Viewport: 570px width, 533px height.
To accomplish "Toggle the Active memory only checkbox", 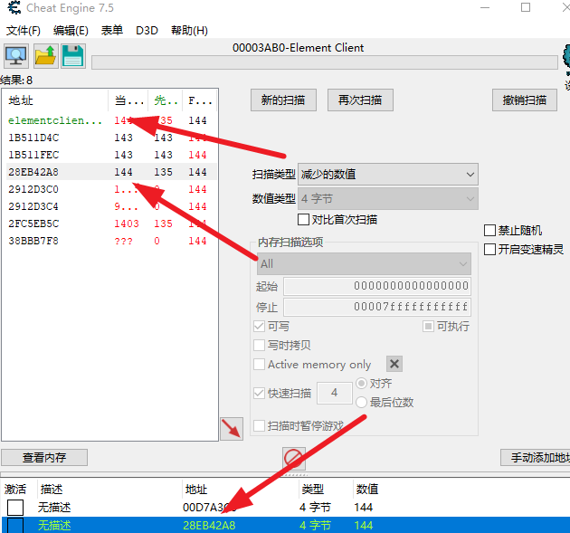I will pyautogui.click(x=259, y=365).
